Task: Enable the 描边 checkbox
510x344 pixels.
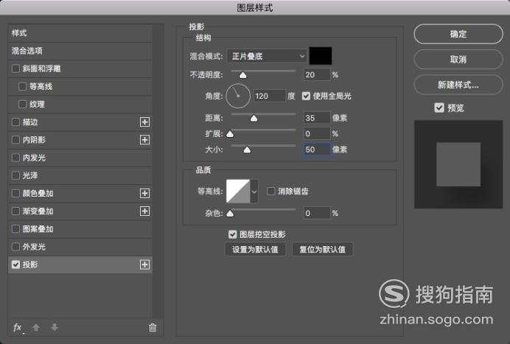Action: click(x=15, y=122)
